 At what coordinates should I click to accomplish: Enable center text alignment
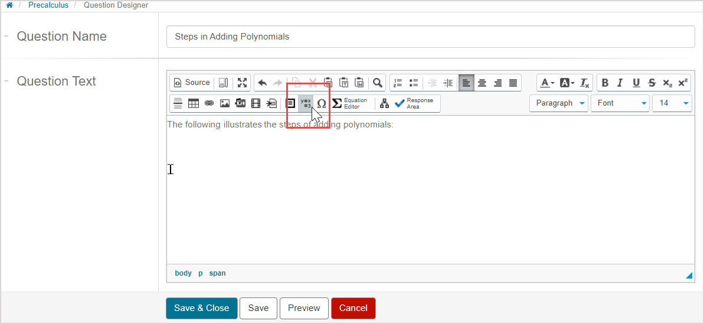pos(482,83)
